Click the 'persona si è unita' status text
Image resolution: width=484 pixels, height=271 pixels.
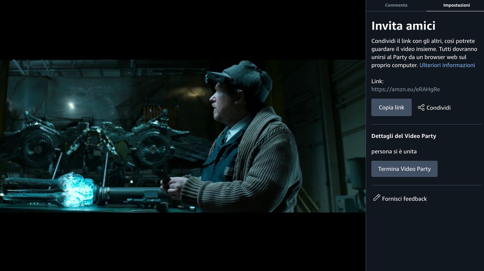click(x=393, y=151)
